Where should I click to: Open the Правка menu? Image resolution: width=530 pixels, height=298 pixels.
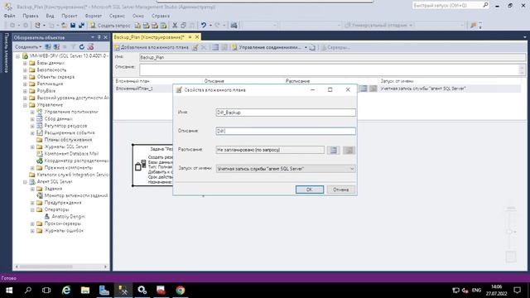(31, 16)
